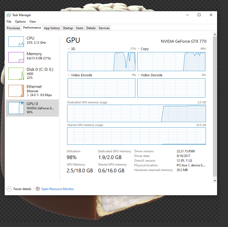The image size is (228, 227).
Task: Select the Ethernet mini graph thumbnail
Action: pyautogui.click(x=16, y=91)
